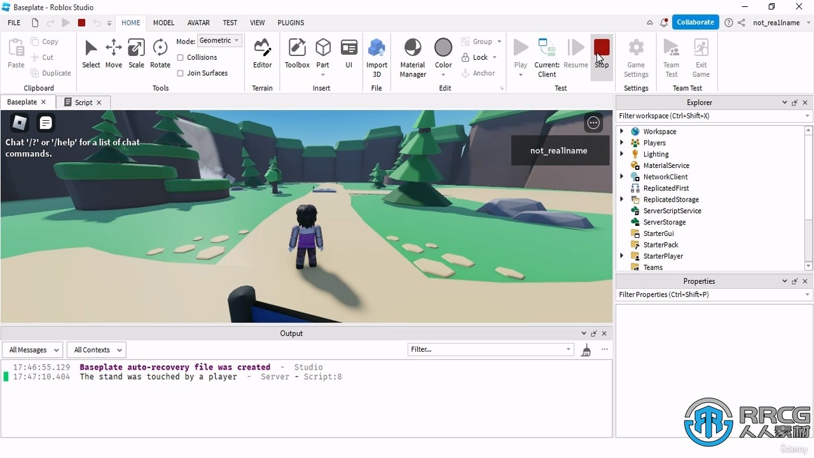This screenshot has width=814, height=458.
Task: Expand the StarterPlayer tree node
Action: [622, 256]
